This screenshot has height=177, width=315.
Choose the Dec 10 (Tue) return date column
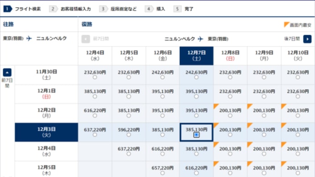coord(298,56)
